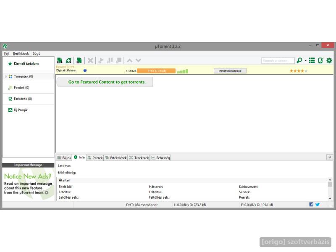Click the Instant Download button
Image resolution: width=336 pixels, height=252 pixels.
[230, 71]
